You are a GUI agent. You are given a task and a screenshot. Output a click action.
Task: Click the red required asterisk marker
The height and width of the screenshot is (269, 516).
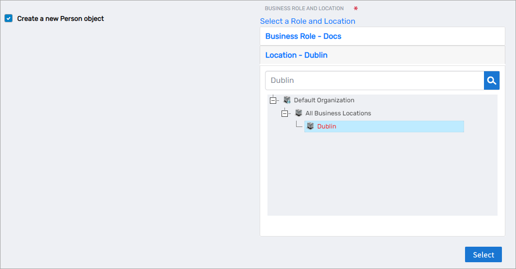(356, 9)
